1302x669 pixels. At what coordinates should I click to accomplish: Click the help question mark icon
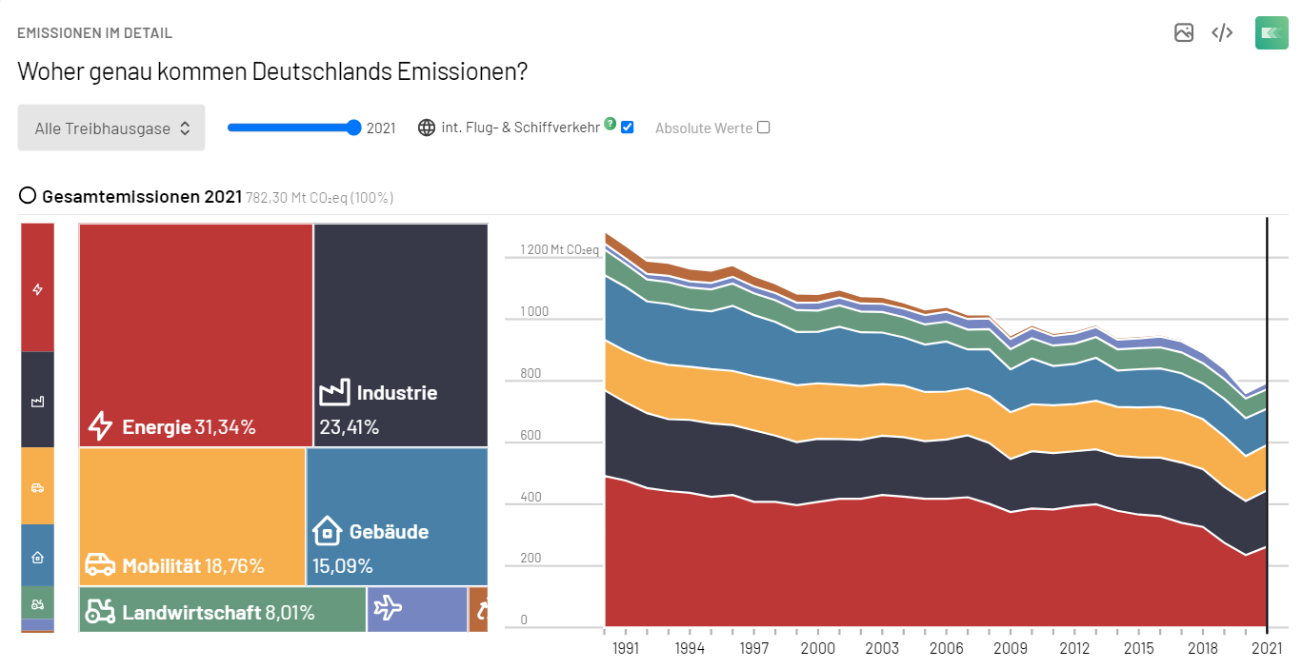point(611,124)
